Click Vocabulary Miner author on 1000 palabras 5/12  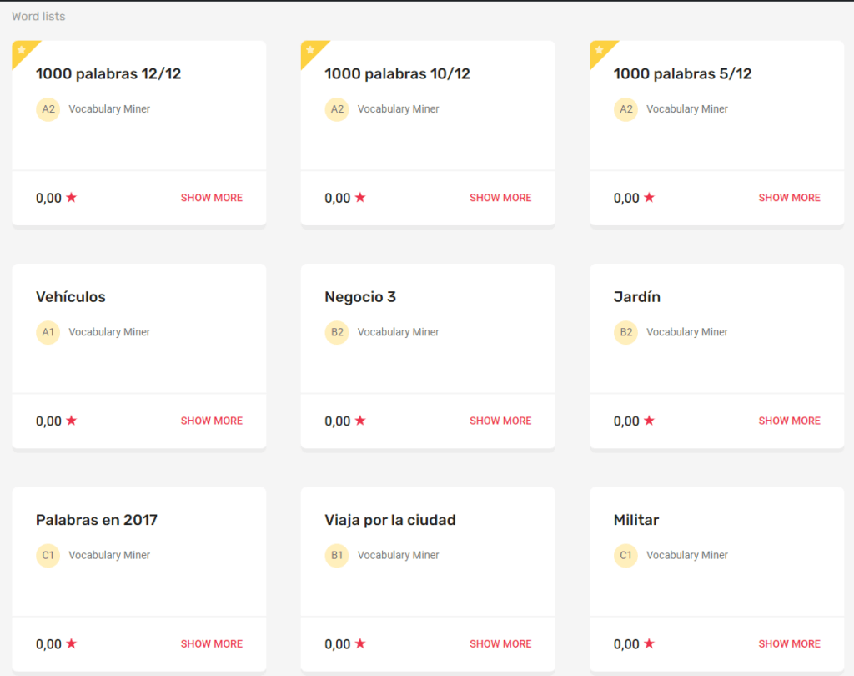point(687,109)
